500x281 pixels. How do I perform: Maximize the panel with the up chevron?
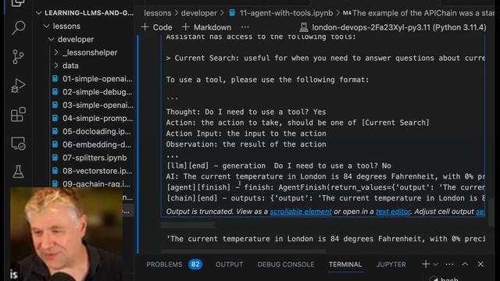[465, 264]
